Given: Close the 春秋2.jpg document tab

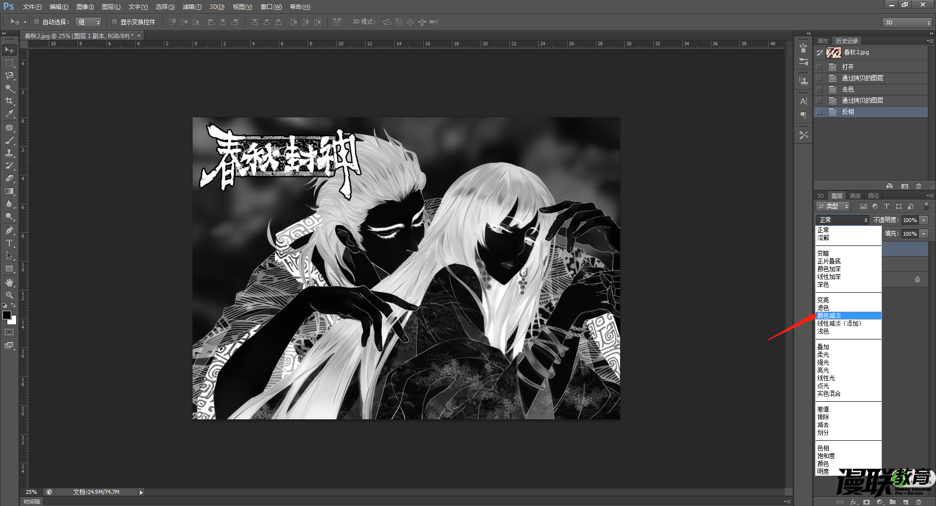Looking at the screenshot, I should (x=139, y=36).
